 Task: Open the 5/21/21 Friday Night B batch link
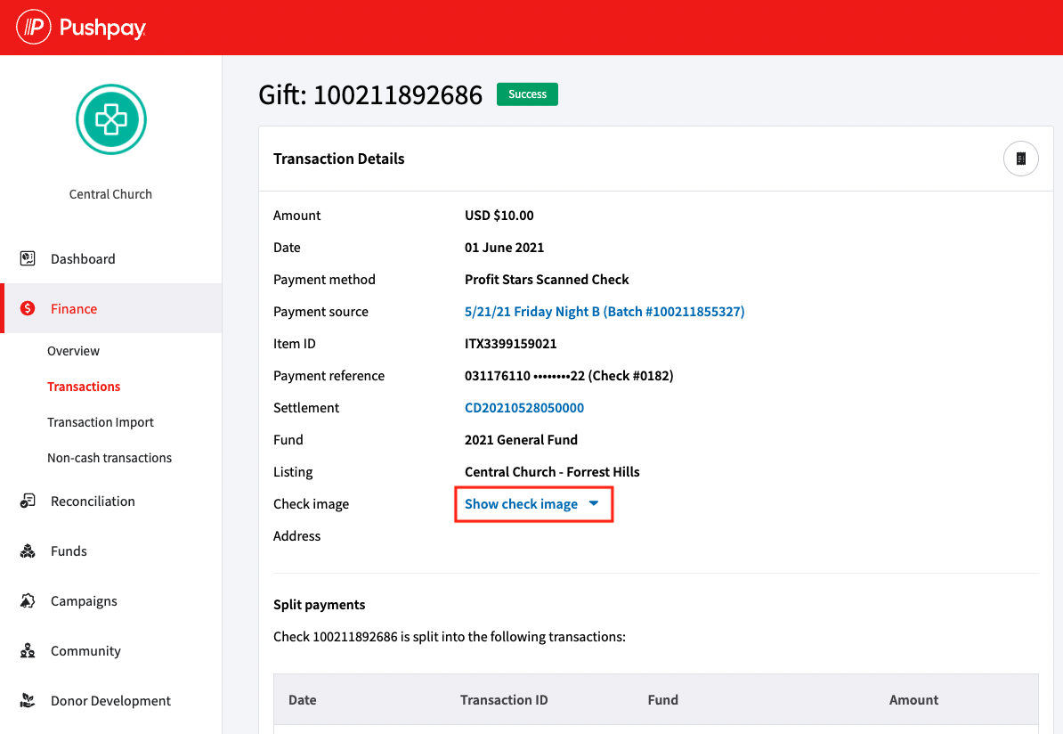(x=605, y=312)
